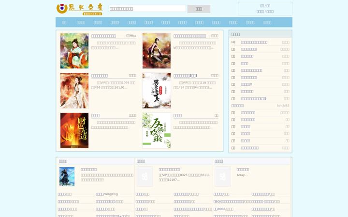Click the 'Array...' description text
Screen dimensions: 348x217
pos(242,175)
